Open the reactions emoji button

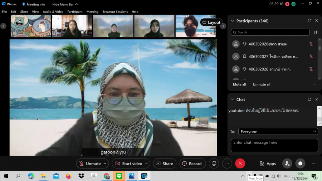coord(214,163)
